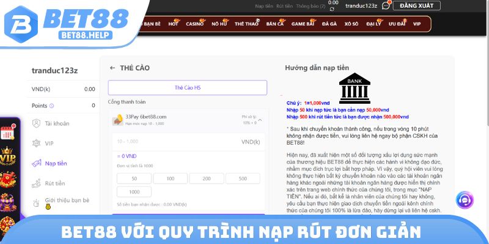Image resolution: width=489 pixels, height=244 pixels.
Task: Choose the 500 quick amount button
Action: click(243, 179)
